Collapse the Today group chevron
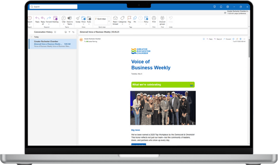This screenshot has height=165, width=278. (x=32, y=37)
